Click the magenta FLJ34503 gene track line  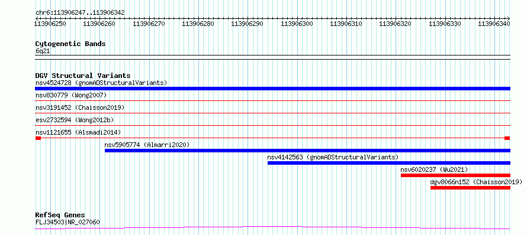pos(272,228)
